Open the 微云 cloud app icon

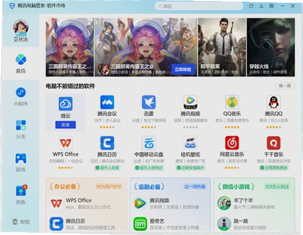[x=65, y=104]
